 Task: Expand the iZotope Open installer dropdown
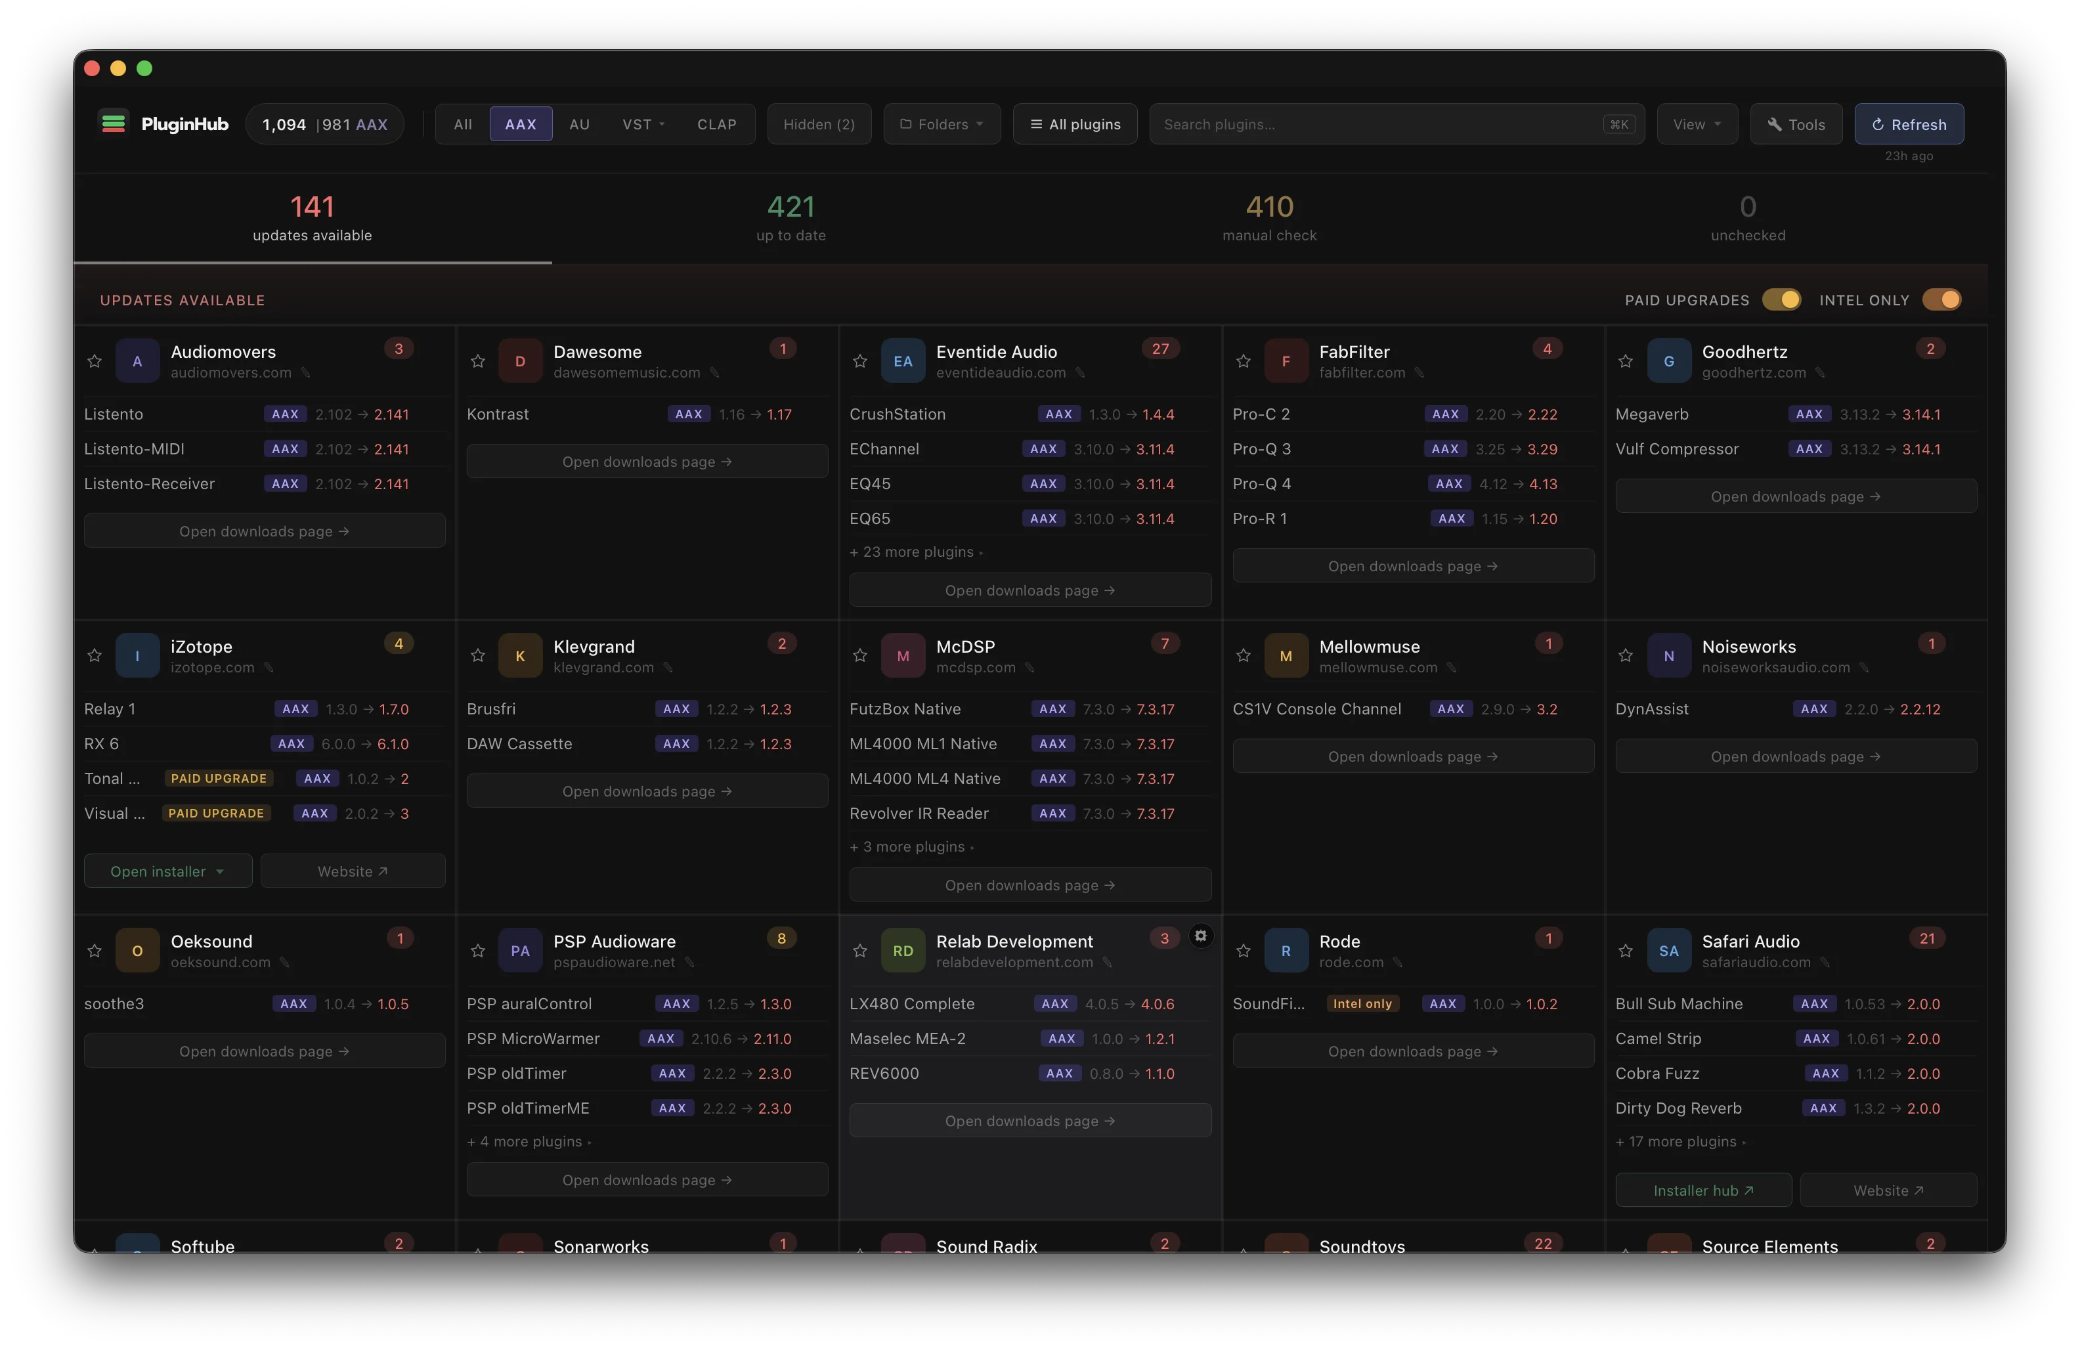(168, 871)
